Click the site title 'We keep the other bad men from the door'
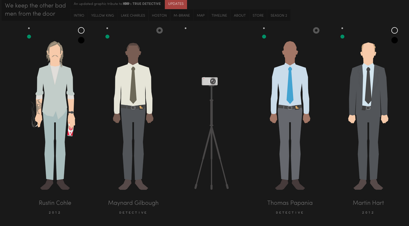Image resolution: width=409 pixels, height=226 pixels. [x=35, y=10]
